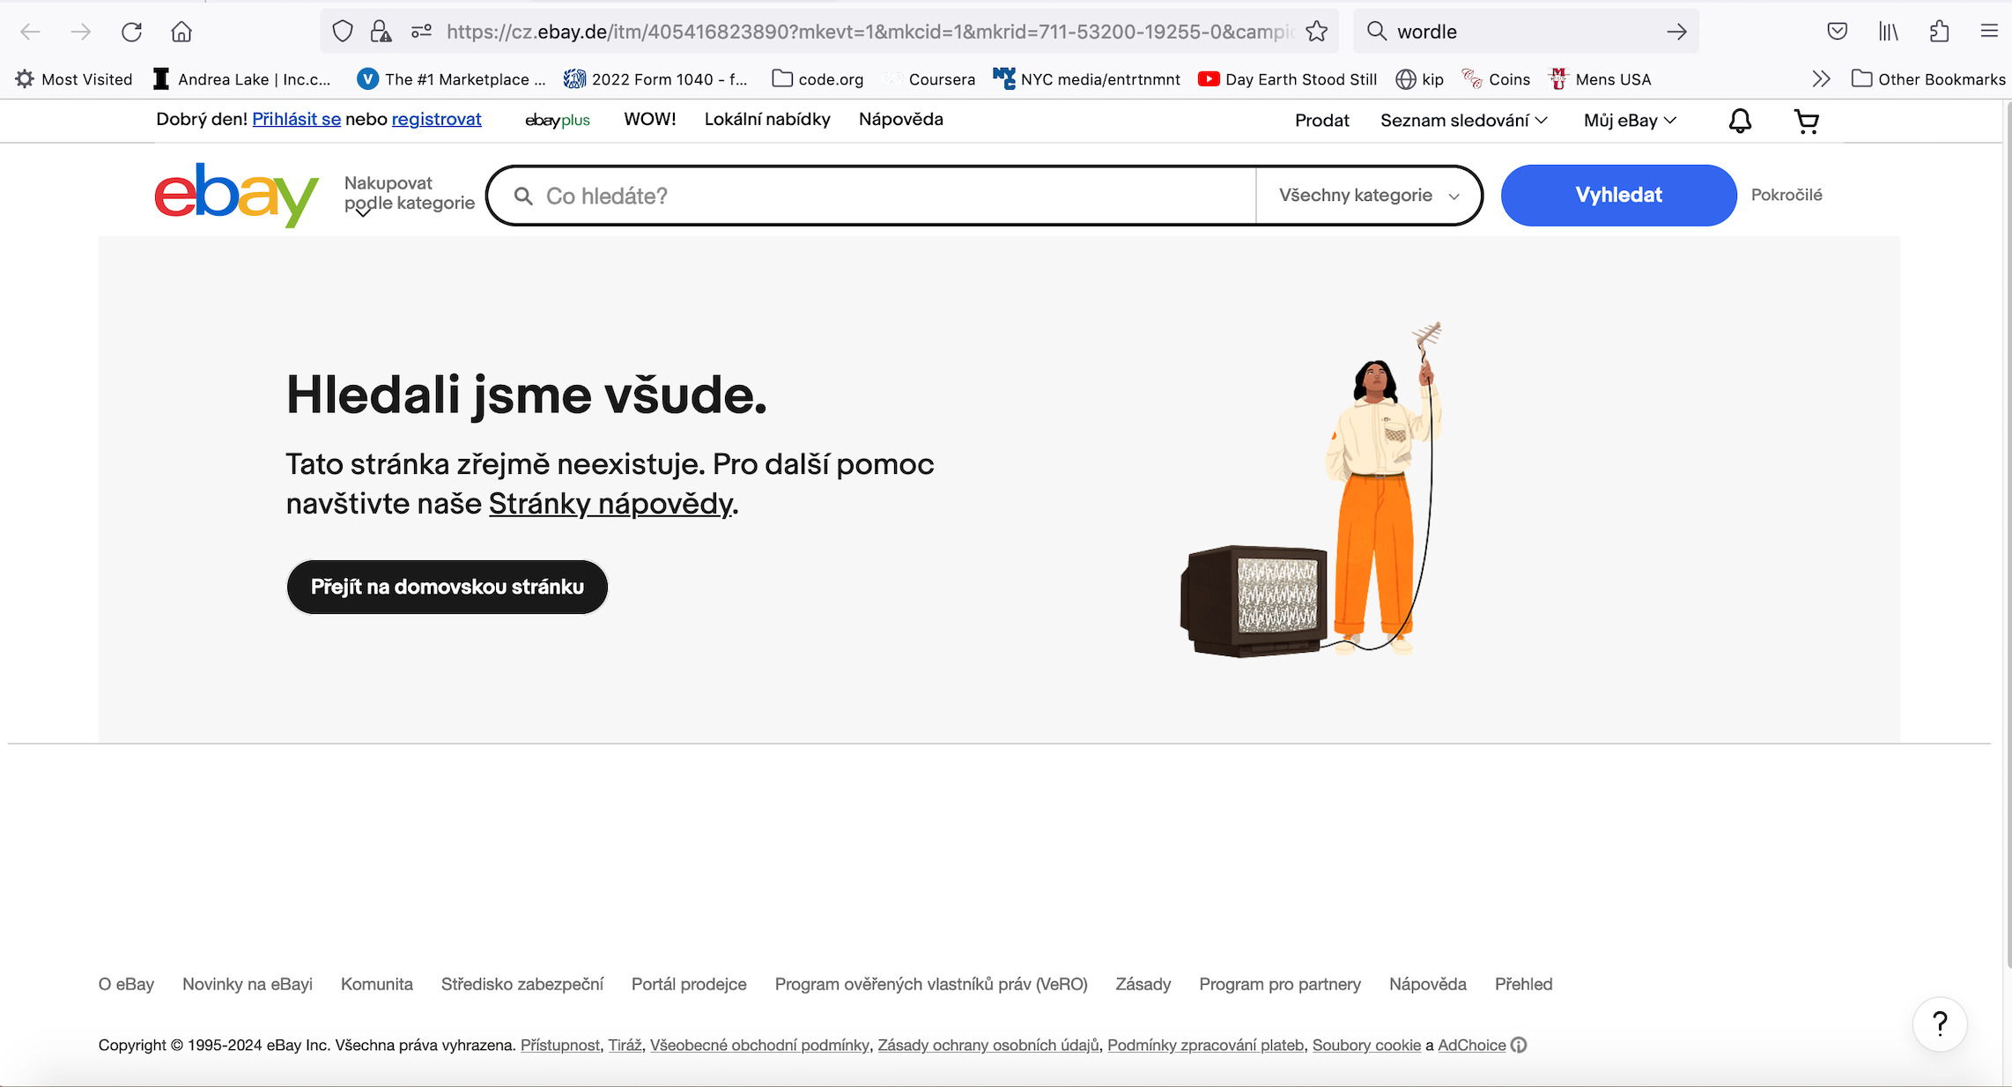Viewport: 2012px width, 1087px height.
Task: Open the help question mark button
Action: click(1940, 1024)
